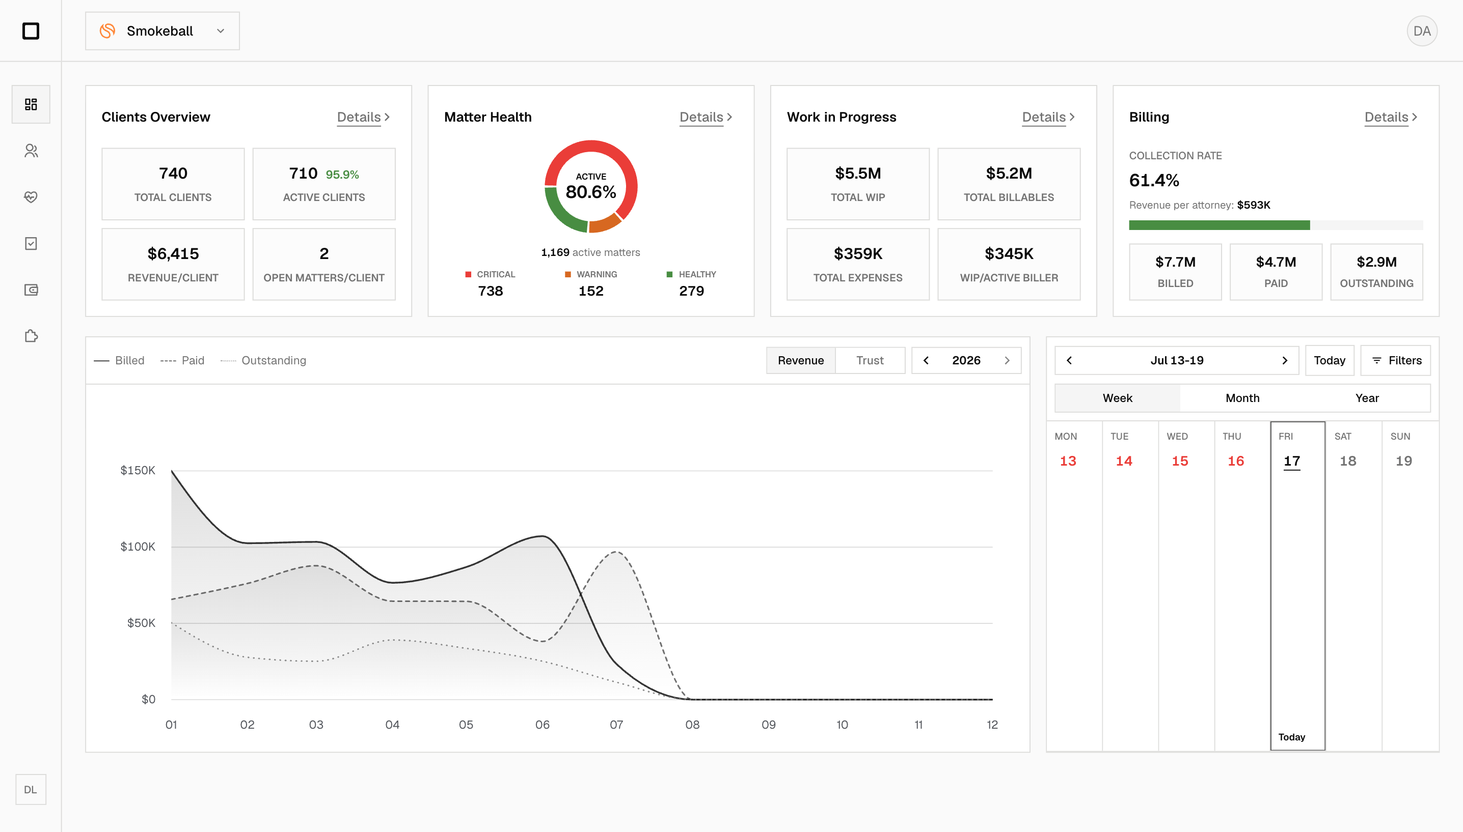
Task: Click the Smokeball logo icon
Action: pyautogui.click(x=107, y=31)
